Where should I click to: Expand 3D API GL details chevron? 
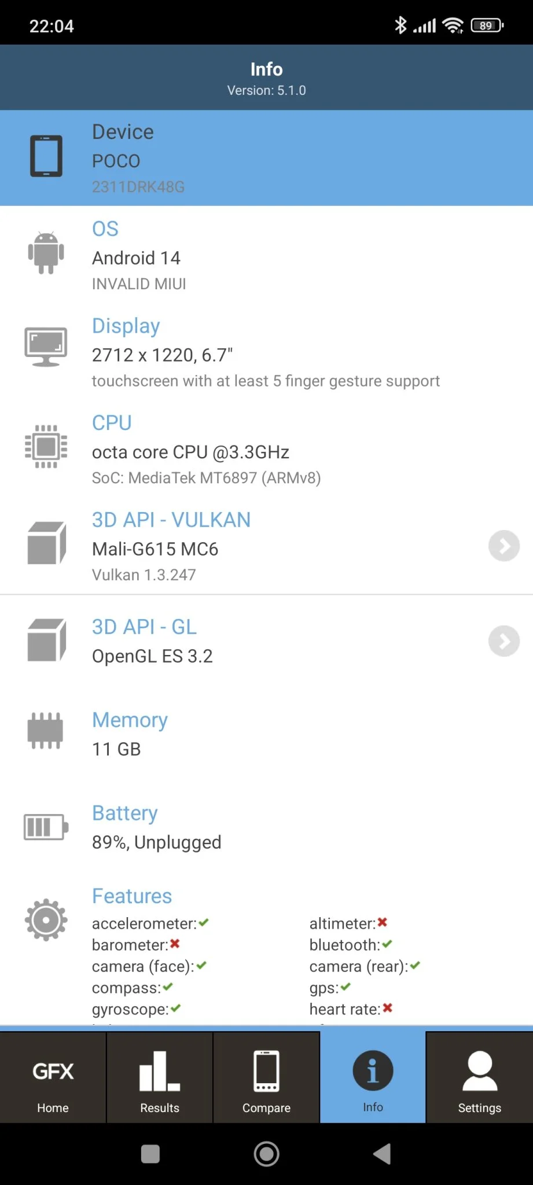pyautogui.click(x=503, y=641)
